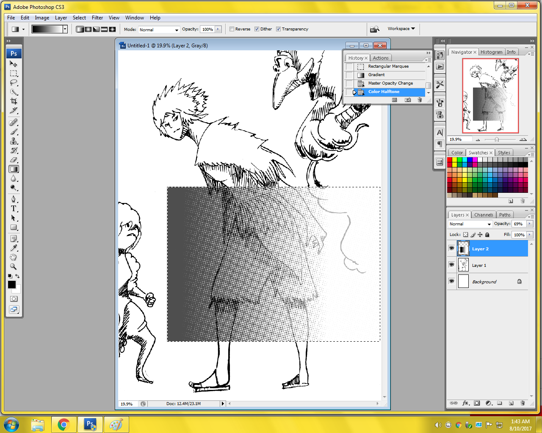Change the screen mode button

[14, 309]
